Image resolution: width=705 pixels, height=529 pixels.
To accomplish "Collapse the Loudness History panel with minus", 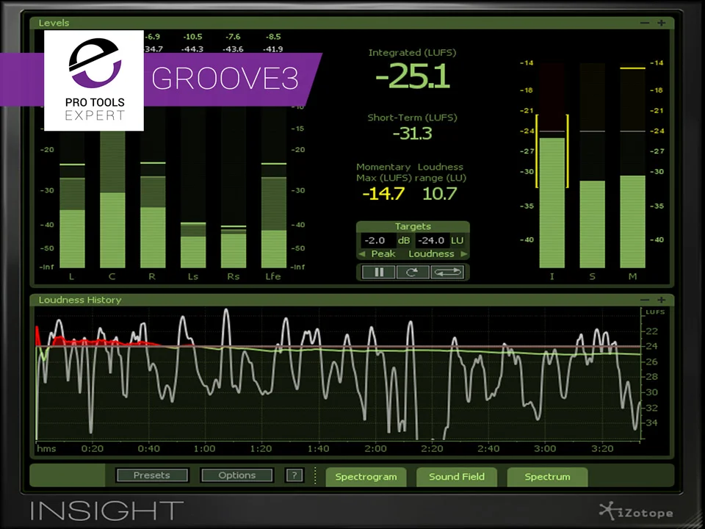I will pos(645,300).
